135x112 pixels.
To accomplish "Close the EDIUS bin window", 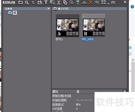I will click(125, 2).
